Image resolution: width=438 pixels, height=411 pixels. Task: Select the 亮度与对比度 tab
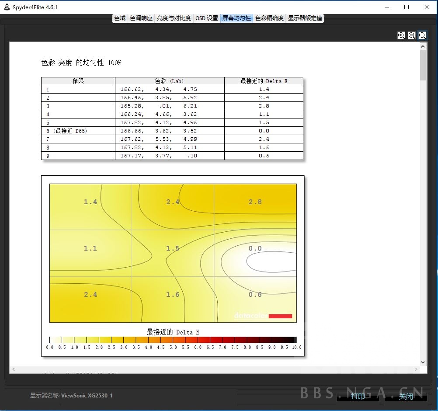click(x=174, y=18)
